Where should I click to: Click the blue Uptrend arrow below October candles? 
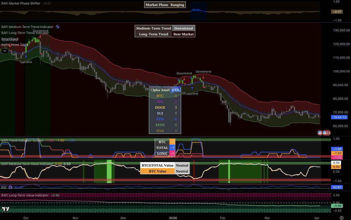26,57
